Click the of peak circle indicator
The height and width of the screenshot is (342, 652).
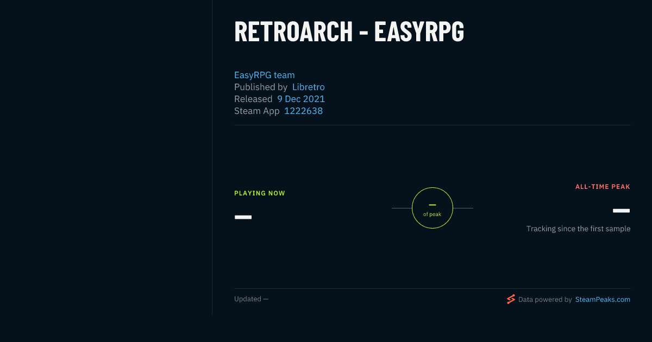click(432, 208)
